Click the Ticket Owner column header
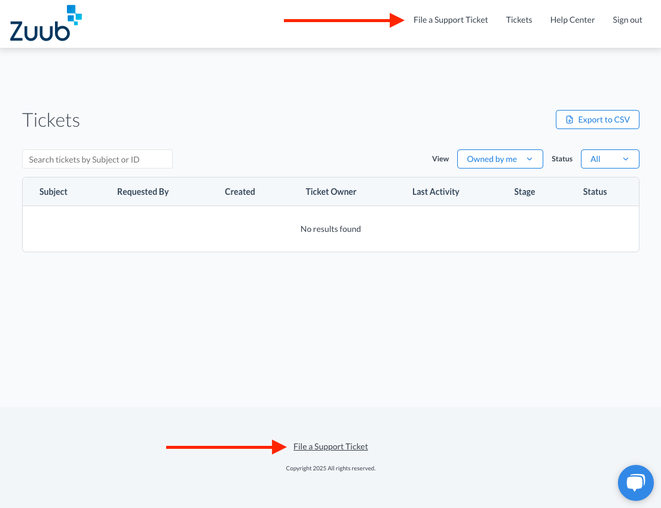The height and width of the screenshot is (508, 661). pos(330,192)
